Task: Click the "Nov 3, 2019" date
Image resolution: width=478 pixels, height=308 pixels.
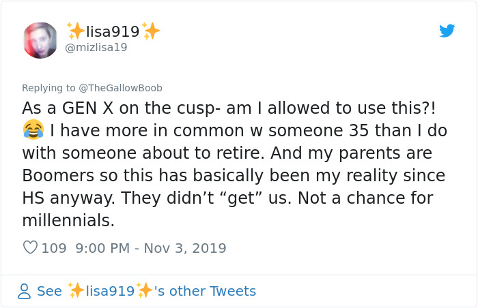Action: (184, 248)
